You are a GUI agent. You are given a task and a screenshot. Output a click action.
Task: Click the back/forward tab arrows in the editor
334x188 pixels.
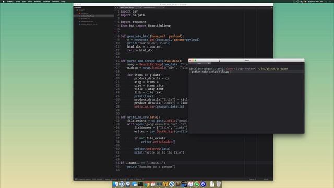(116, 7)
